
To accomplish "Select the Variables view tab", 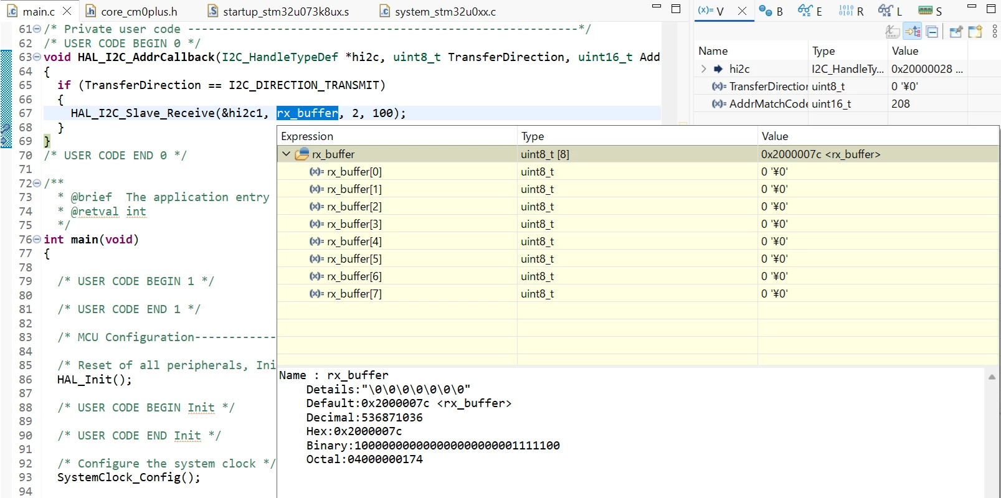I will coord(711,11).
